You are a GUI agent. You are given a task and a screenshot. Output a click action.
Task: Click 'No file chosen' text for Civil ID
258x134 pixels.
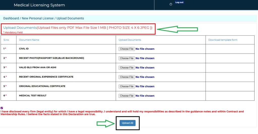(x=145, y=49)
